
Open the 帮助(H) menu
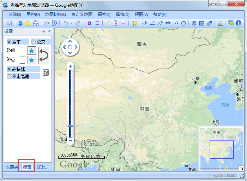[160, 14]
